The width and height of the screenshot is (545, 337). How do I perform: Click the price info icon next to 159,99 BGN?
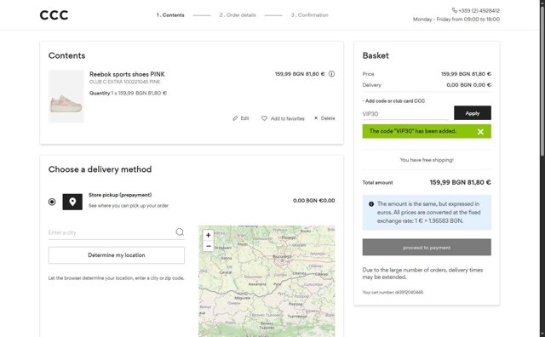[331, 74]
